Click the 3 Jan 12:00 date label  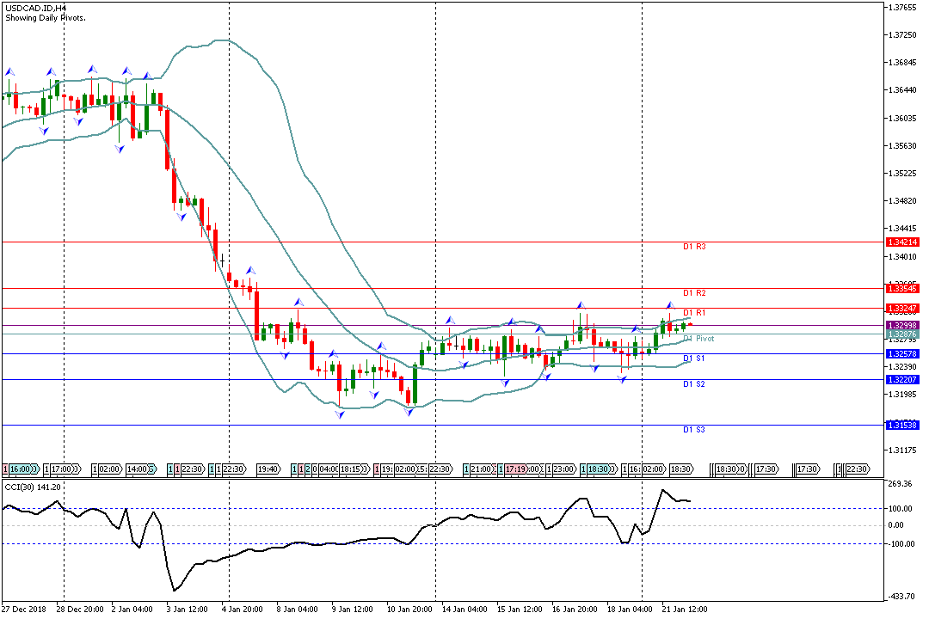188,609
